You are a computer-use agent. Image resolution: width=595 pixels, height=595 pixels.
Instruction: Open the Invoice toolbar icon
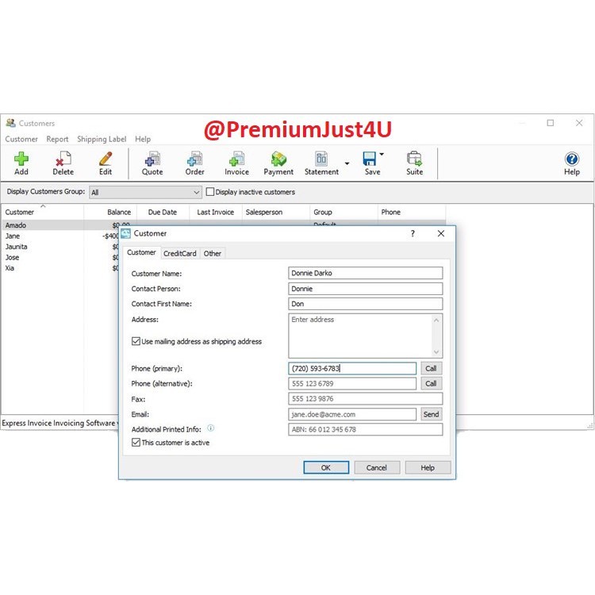tap(236, 163)
